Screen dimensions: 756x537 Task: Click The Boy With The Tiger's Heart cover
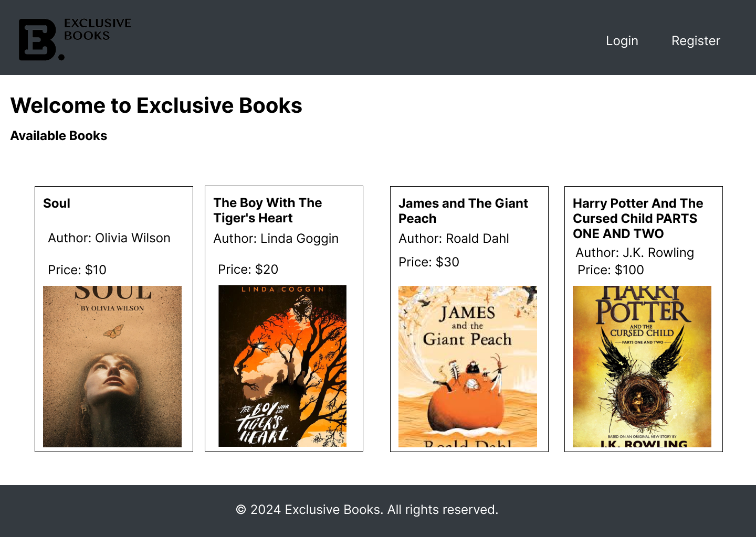(282, 366)
